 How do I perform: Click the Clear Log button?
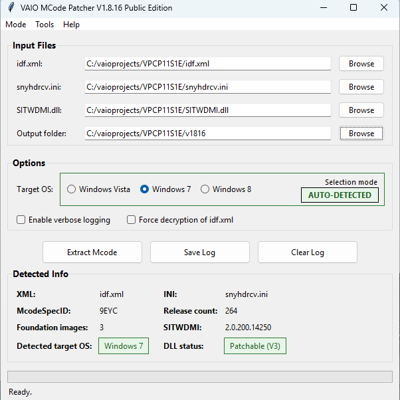(308, 252)
